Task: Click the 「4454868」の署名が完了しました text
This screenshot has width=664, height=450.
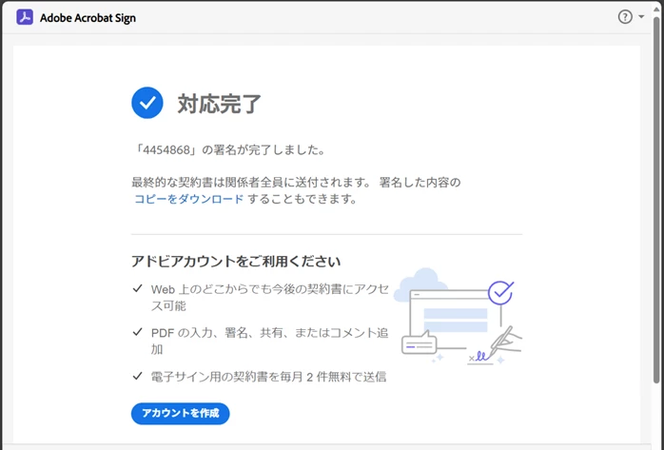Action: (229, 150)
